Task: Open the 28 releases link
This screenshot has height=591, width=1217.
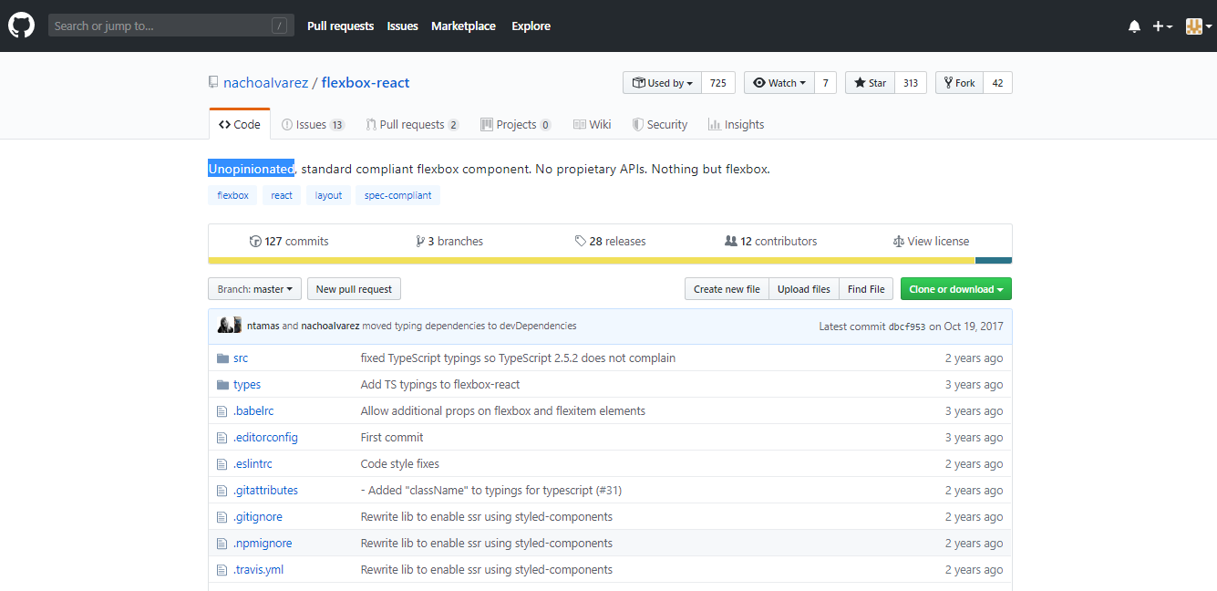Action: tap(610, 242)
